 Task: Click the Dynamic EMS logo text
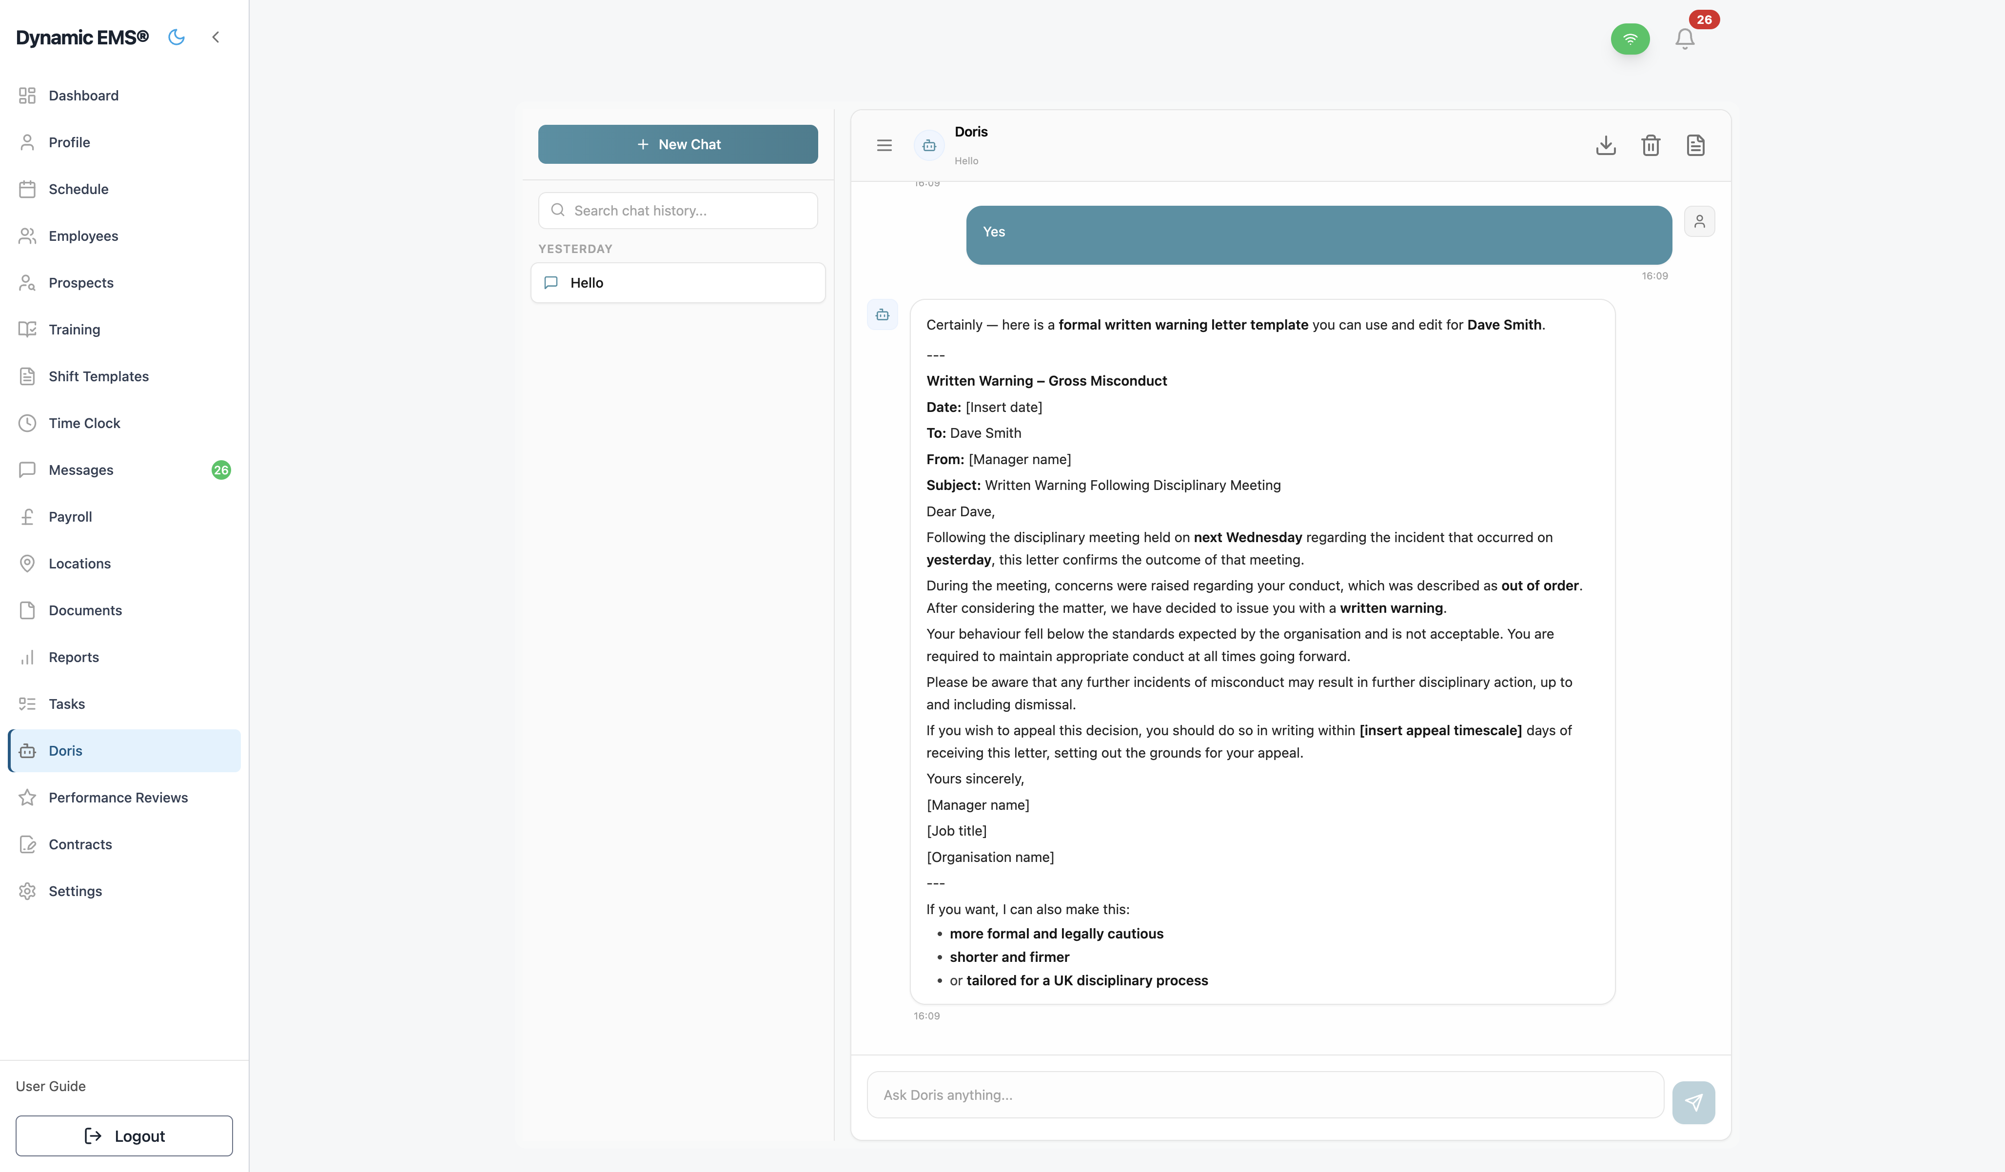[82, 38]
